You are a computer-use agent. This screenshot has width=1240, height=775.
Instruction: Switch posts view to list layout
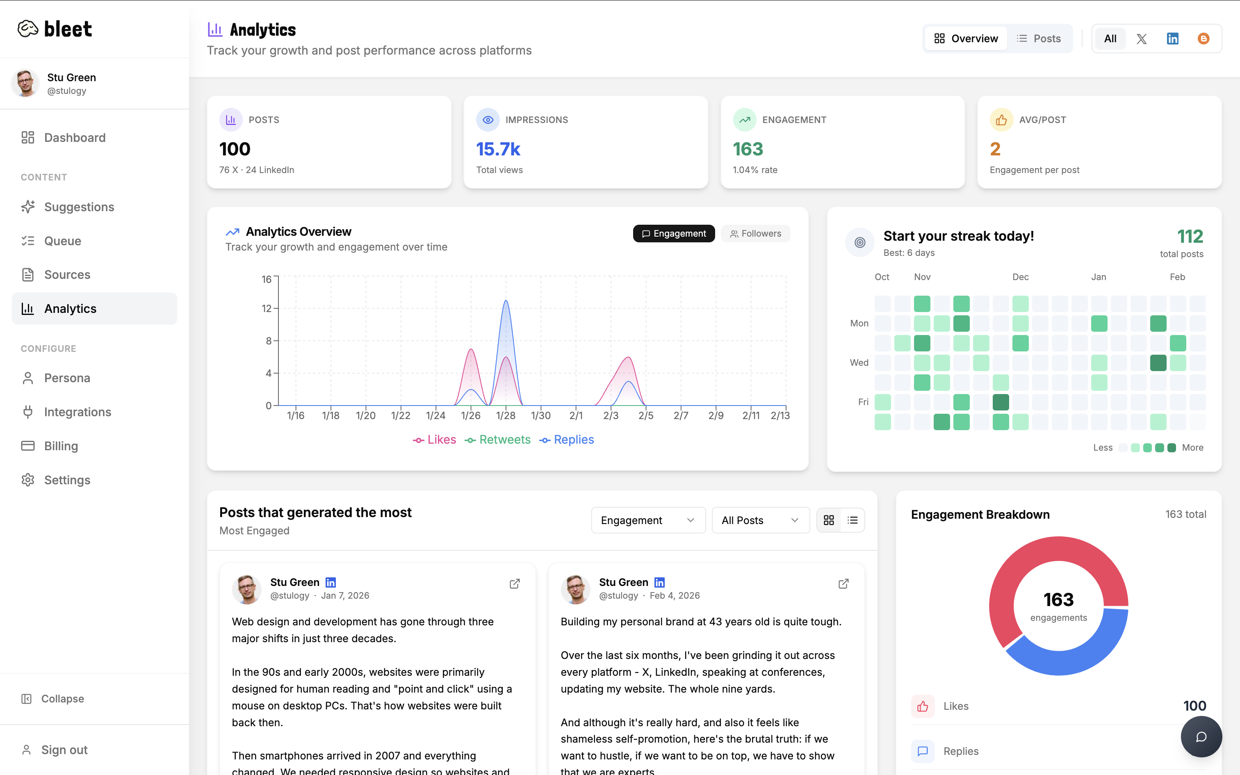click(x=852, y=520)
